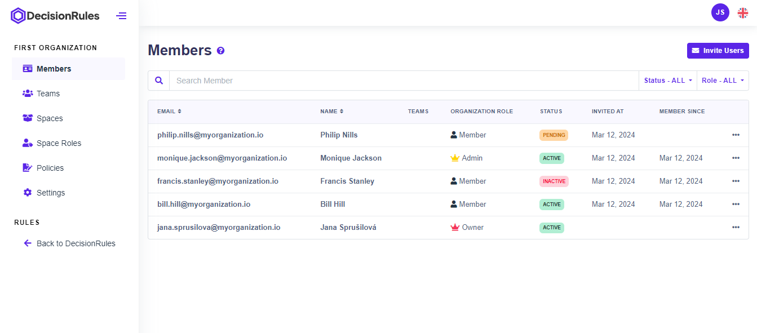Click the Members help question mark icon

point(220,51)
